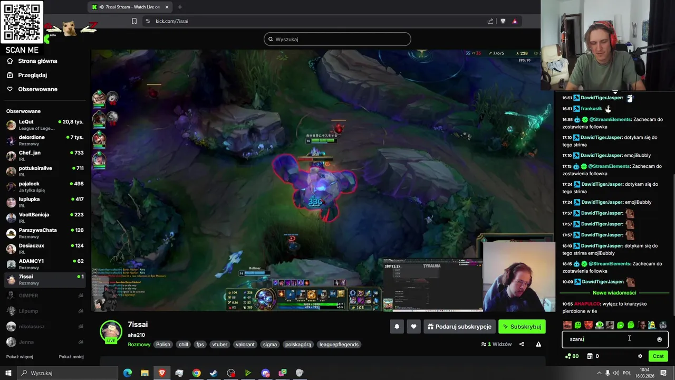
Task: Click the leagueofflegends tag
Action: point(339,345)
